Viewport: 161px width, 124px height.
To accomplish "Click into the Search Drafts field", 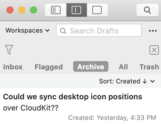I will [99, 30].
